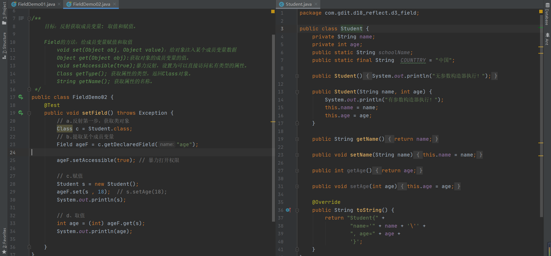Run the FieldDemo02 class from the gutter
Viewport: 551px width, 256px height.
(21, 97)
